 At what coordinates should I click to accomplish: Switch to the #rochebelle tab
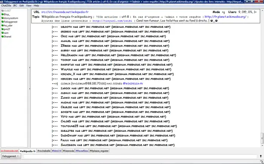44,151
